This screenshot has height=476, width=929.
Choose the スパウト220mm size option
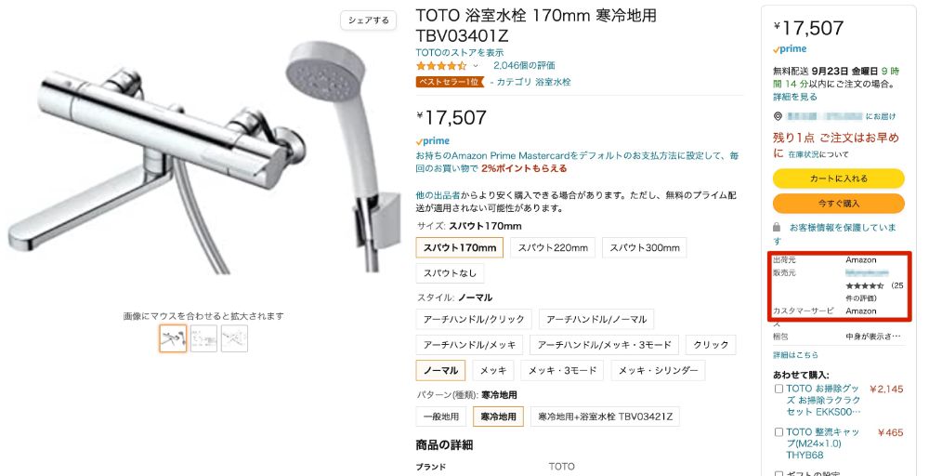point(553,248)
